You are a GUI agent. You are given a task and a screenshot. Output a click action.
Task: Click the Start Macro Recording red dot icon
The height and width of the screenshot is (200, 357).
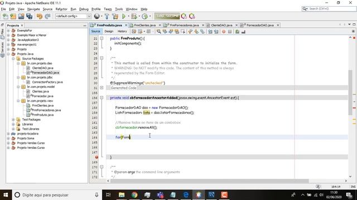point(224,32)
